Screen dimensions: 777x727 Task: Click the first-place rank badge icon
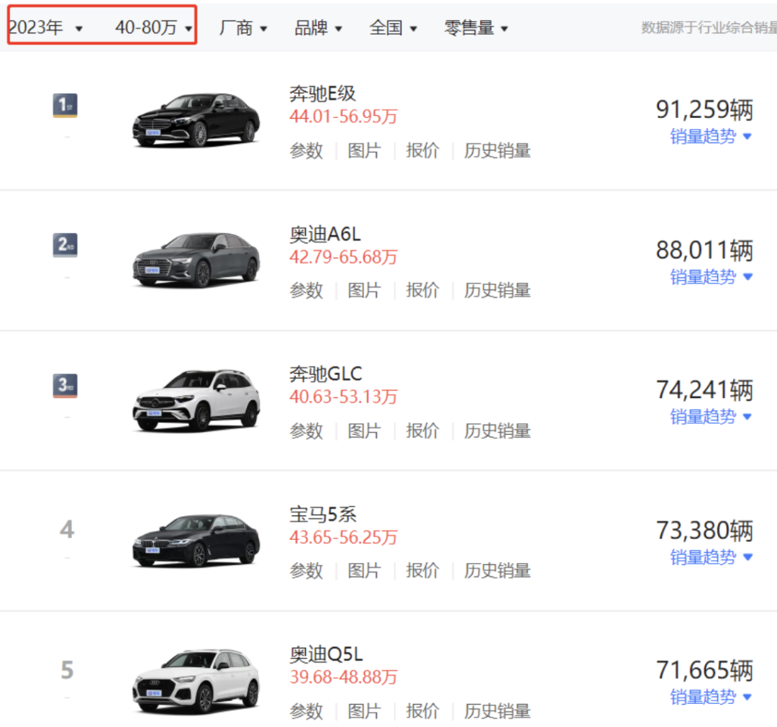click(x=65, y=107)
